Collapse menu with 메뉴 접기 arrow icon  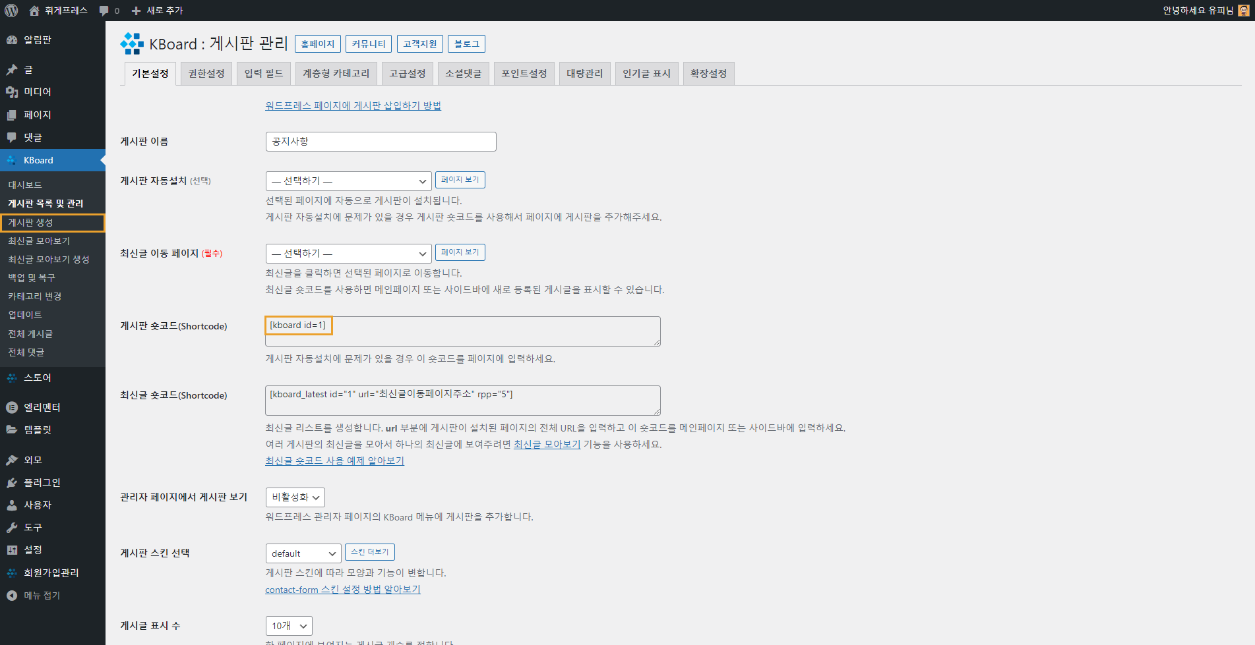(12, 595)
